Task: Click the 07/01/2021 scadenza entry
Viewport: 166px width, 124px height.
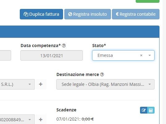Action: (x=75, y=119)
